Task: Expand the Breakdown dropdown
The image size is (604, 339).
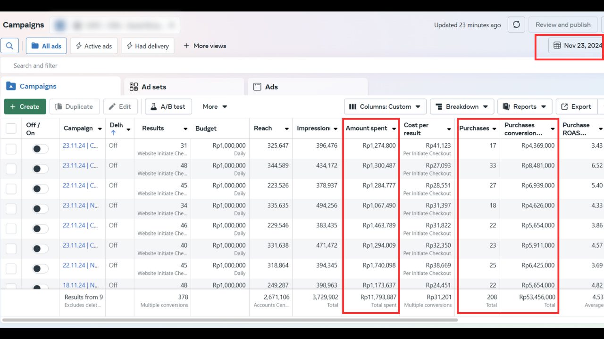Action: click(462, 106)
